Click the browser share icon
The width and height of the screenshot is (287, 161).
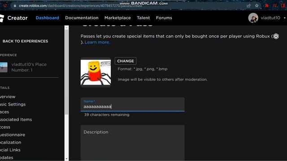[248, 6]
